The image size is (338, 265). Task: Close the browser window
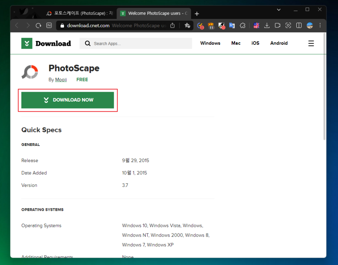click(320, 9)
